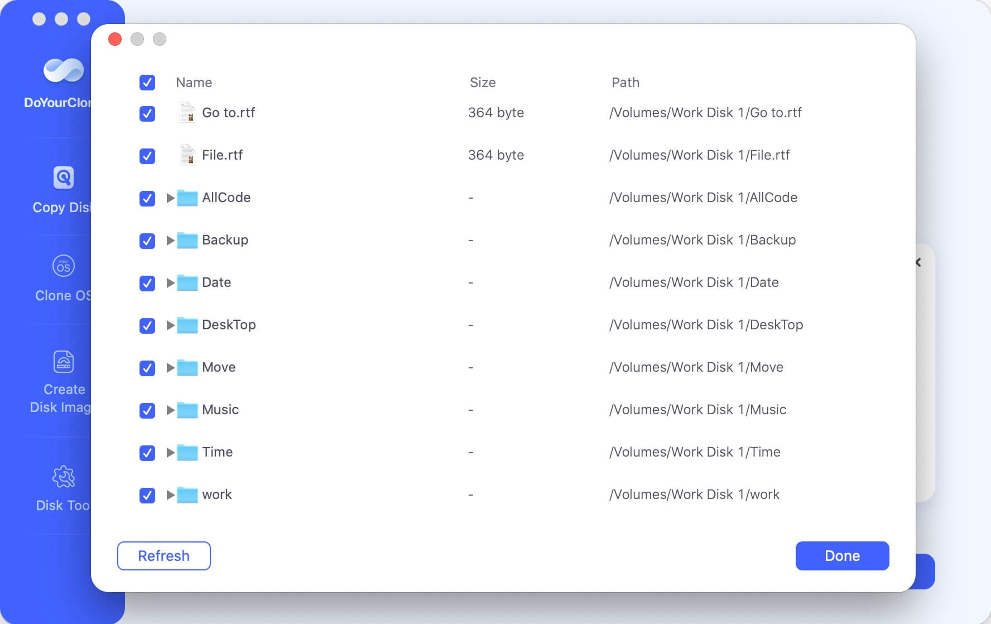Expand the AllCode folder
991x624 pixels.
171,198
